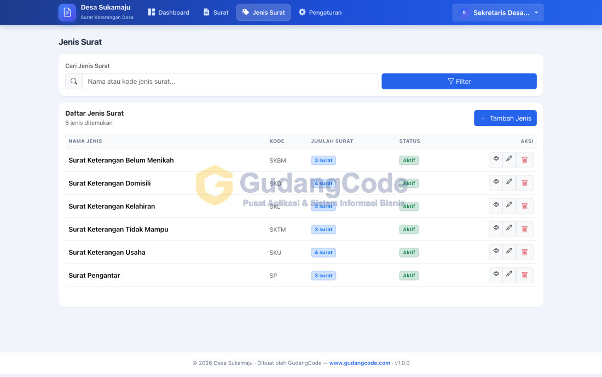Click the NAMA JENIS column header
This screenshot has height=377, width=602.
click(x=85, y=141)
